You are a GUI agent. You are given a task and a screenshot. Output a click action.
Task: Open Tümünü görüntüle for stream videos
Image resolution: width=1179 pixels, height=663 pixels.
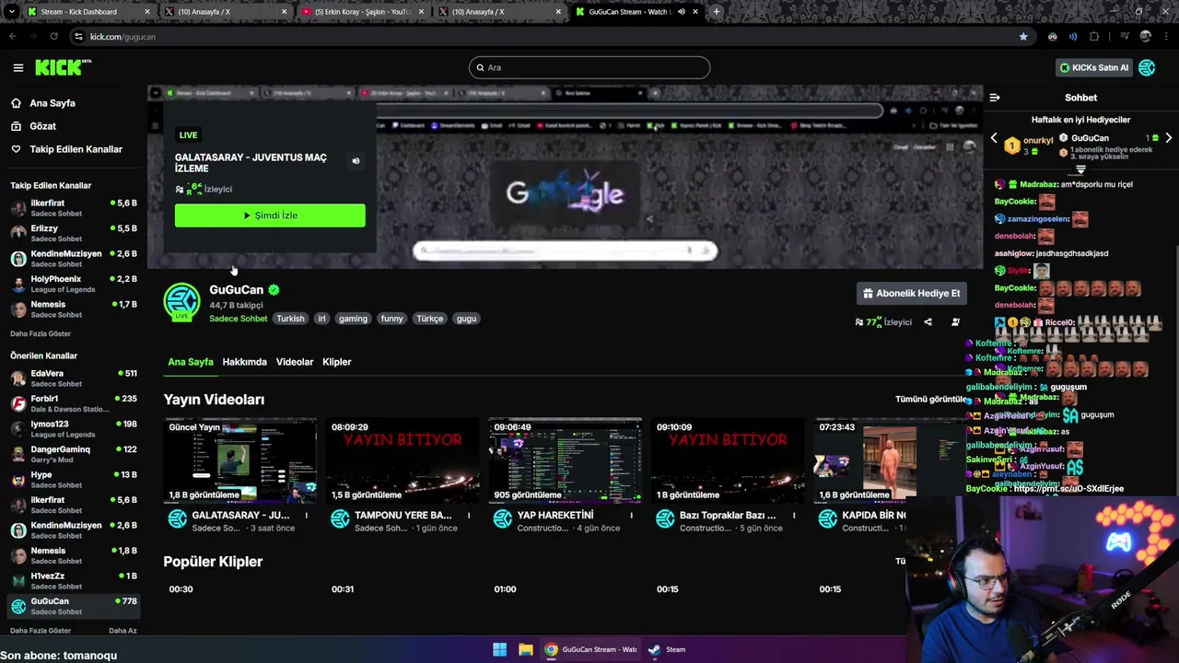click(930, 400)
